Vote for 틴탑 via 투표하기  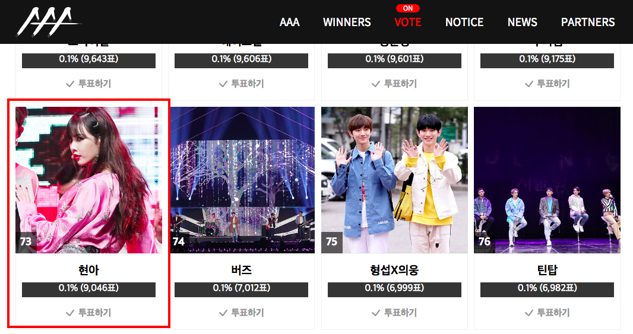coord(547,313)
